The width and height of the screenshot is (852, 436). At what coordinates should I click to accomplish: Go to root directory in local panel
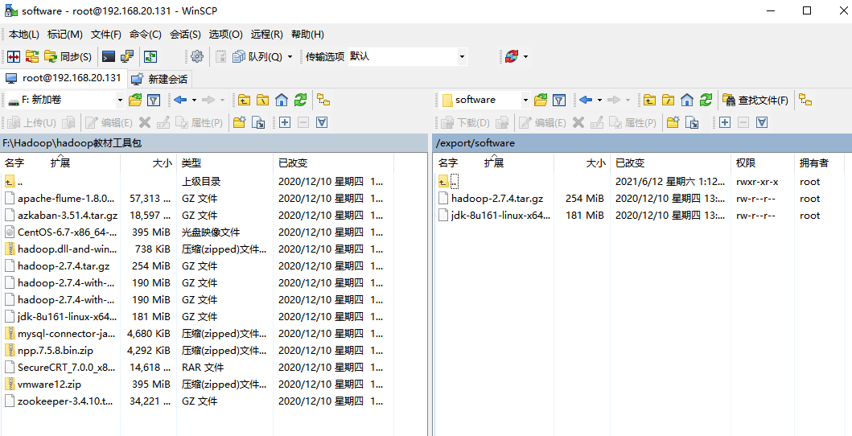[x=262, y=100]
